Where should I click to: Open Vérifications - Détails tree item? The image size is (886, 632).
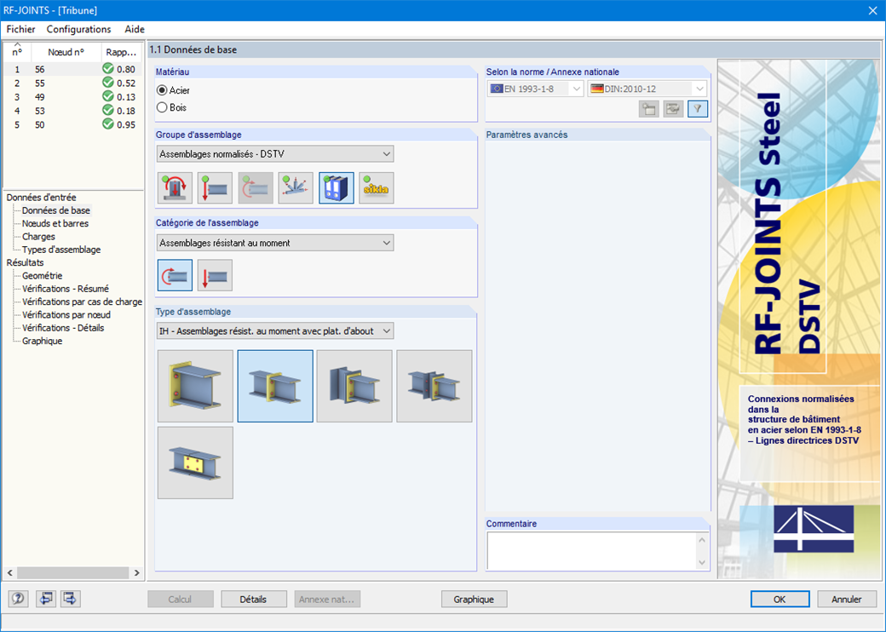click(63, 328)
